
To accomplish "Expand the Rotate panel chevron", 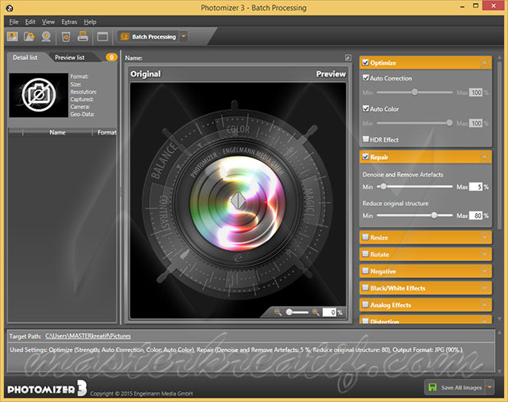I will (484, 254).
